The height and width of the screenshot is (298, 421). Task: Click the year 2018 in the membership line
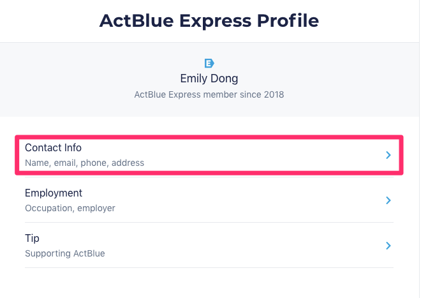[x=274, y=94]
